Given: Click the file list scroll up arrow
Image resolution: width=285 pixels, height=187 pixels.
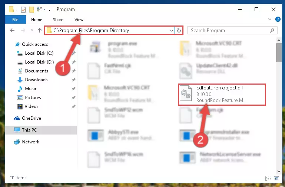Looking at the screenshot, I should pos(279,40).
